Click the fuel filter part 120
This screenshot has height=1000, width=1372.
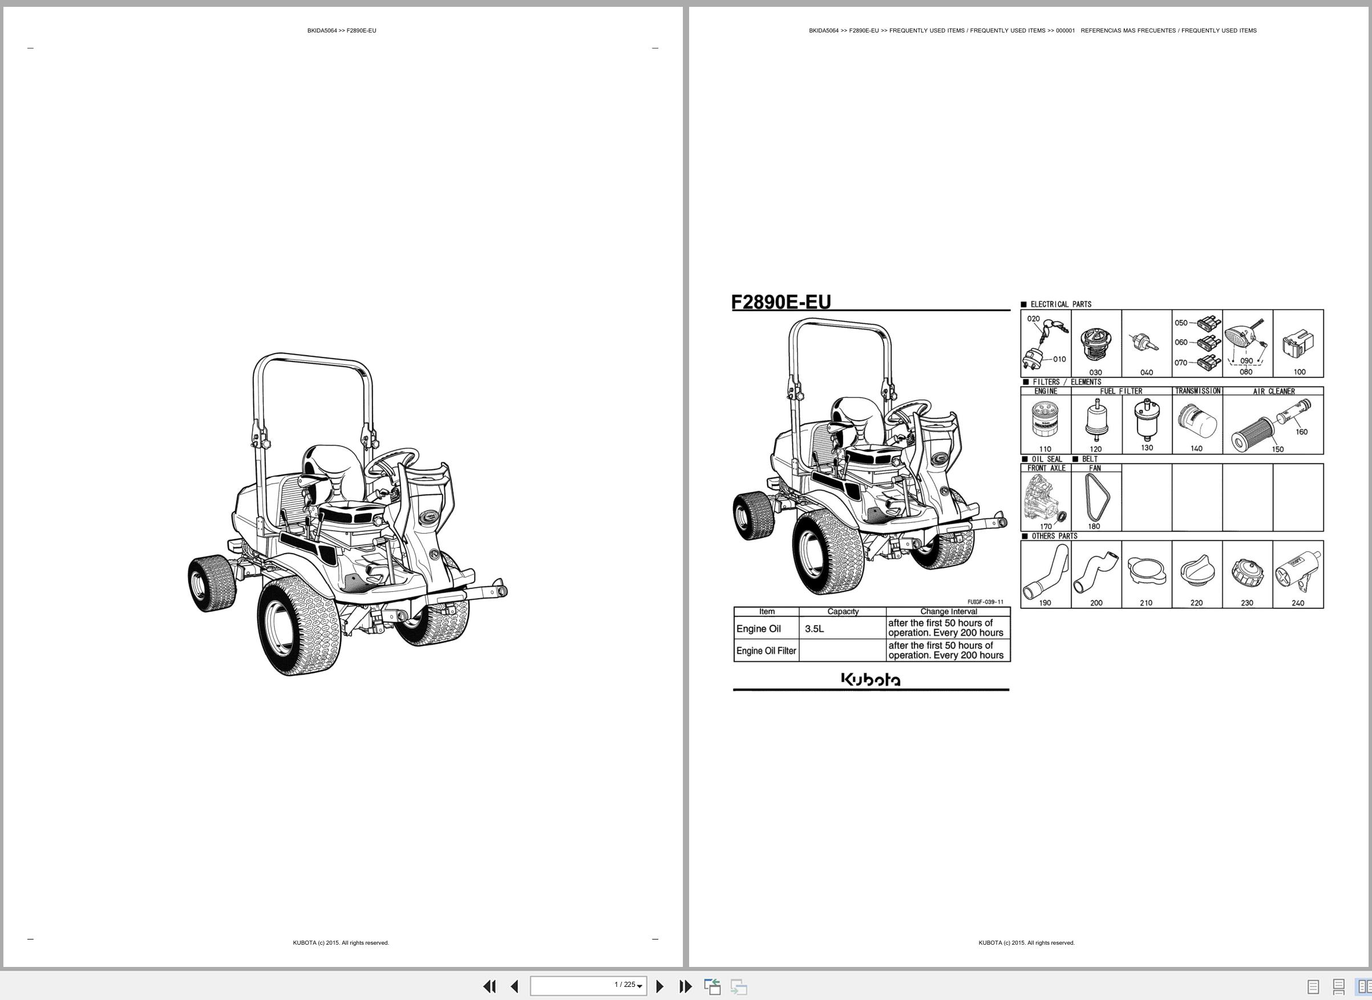(x=1096, y=420)
